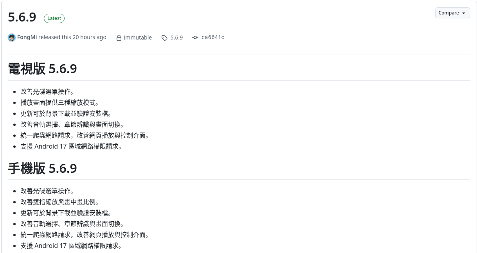This screenshot has width=477, height=253.
Task: Open the FongMi author profile link
Action: point(27,37)
